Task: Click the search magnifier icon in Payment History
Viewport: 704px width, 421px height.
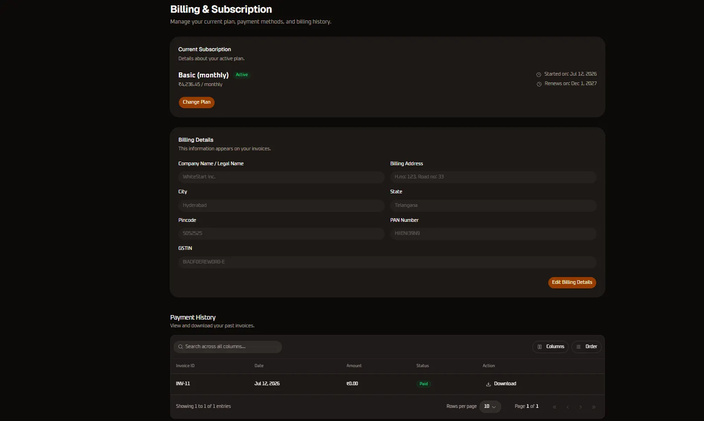Action: point(181,347)
